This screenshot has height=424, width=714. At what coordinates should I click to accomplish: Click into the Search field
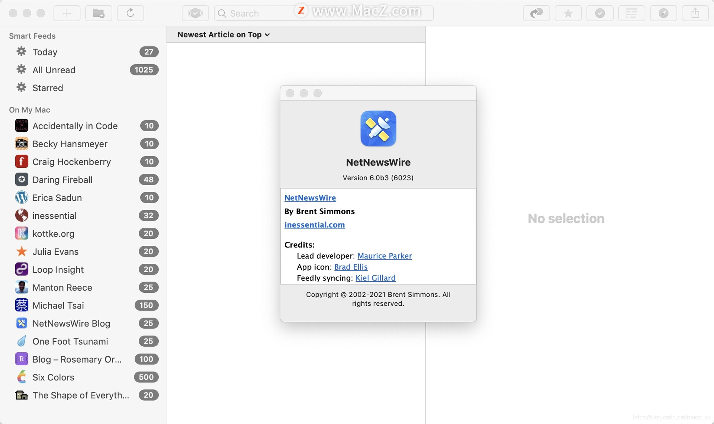[x=324, y=13]
